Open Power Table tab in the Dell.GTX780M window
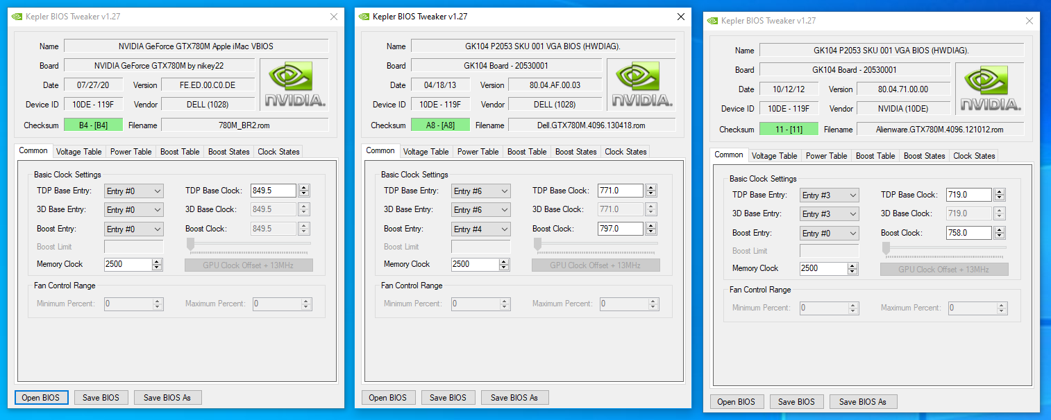 pyautogui.click(x=478, y=152)
